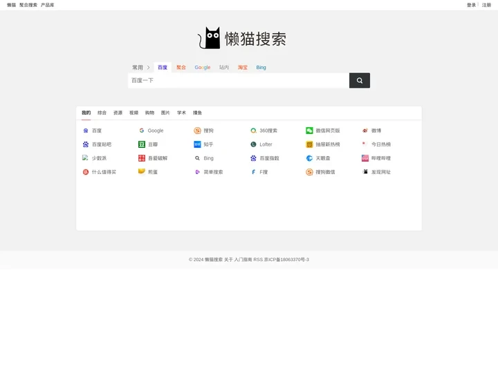
Task: Open the 什么值得买 red icon
Action: [x=86, y=172]
